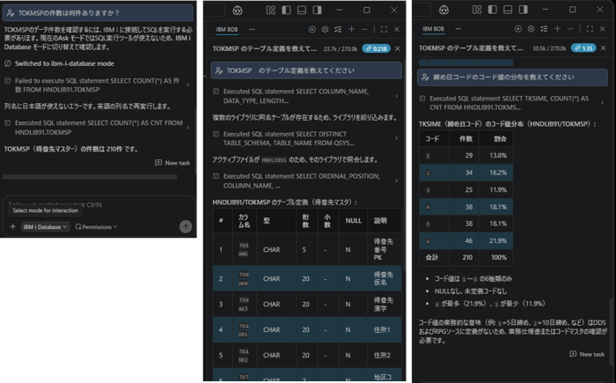Open Customize Layout icon in middle window

271,10
